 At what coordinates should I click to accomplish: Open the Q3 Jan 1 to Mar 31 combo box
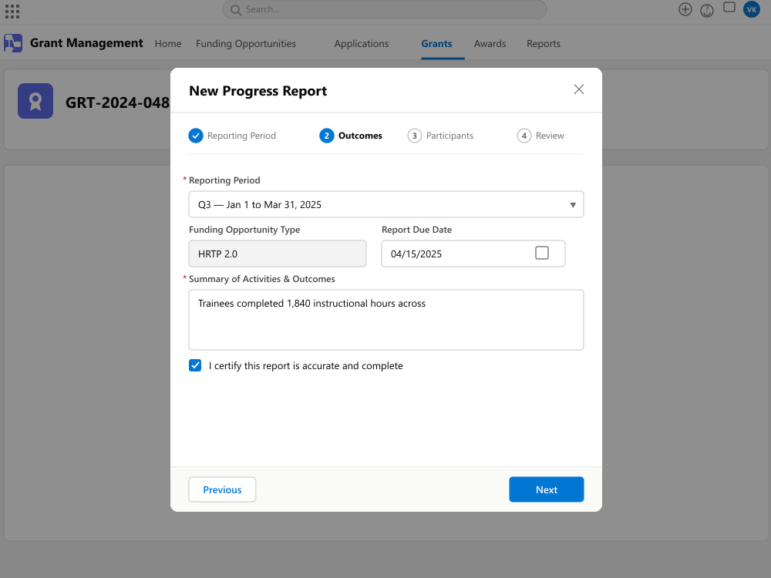(386, 204)
